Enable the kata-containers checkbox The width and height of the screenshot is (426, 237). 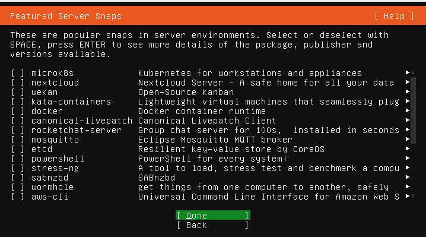pyautogui.click(x=18, y=102)
